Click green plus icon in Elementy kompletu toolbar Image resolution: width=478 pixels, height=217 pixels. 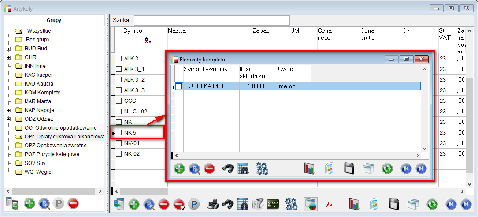click(x=179, y=168)
